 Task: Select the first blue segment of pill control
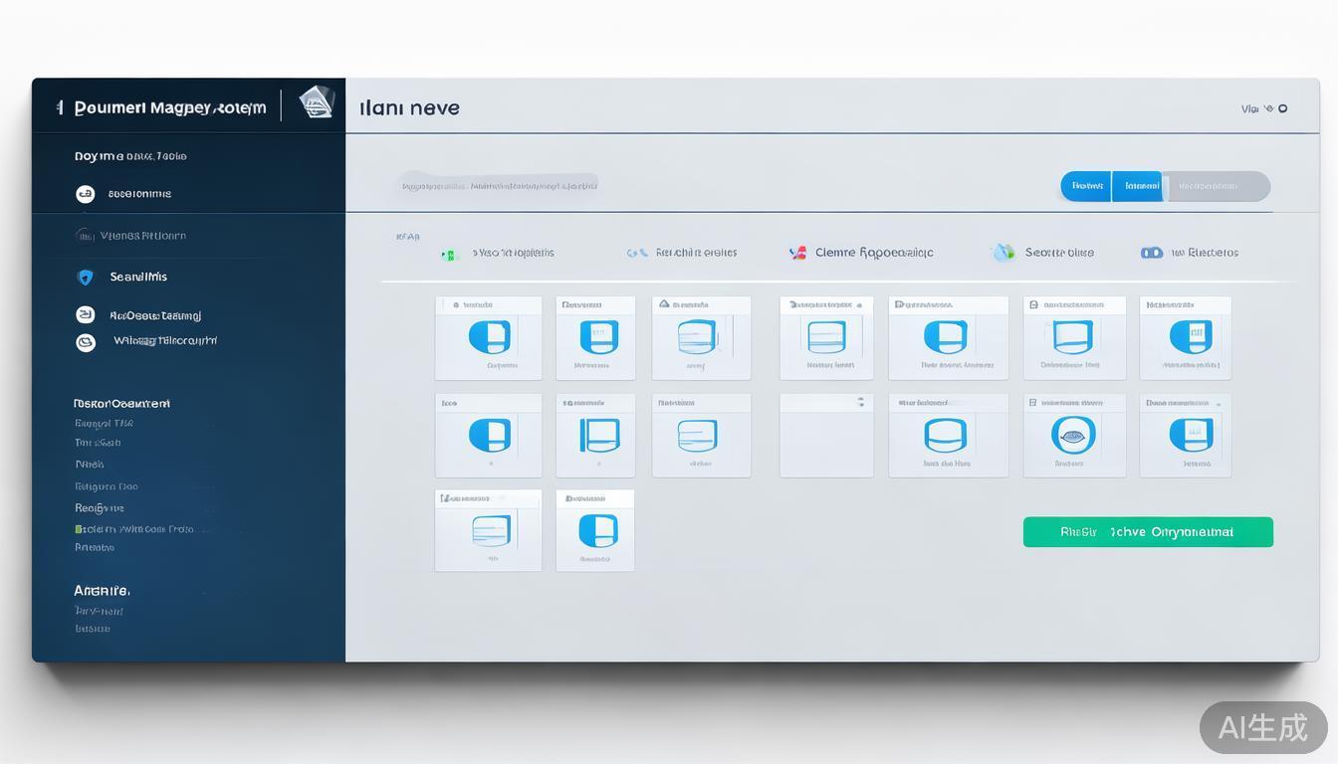click(x=1086, y=186)
